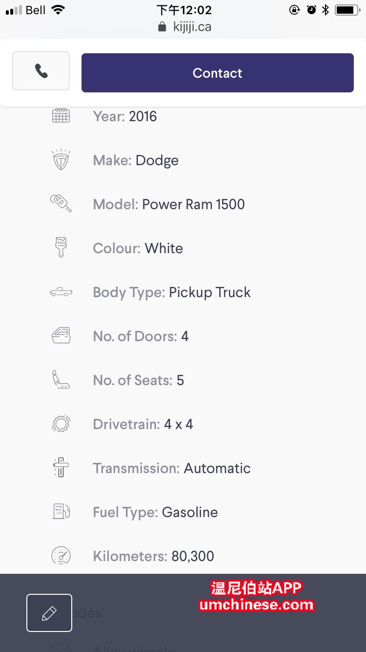Tap the calendar icon beside Year
Viewport: 366px width, 652px height.
[61, 116]
